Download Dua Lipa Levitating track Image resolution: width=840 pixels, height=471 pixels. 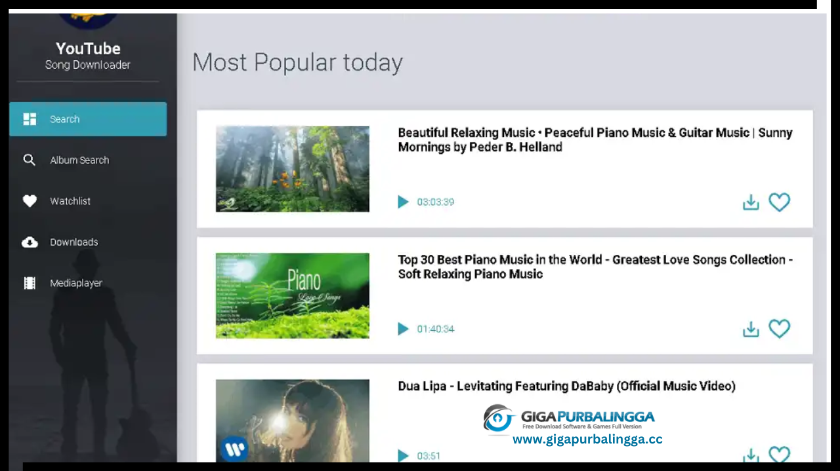[751, 455]
